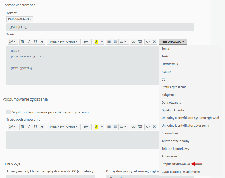
Task: Click {{LAST_MESSAGE_QUOTE}} placeholder in editor
Action: [27, 56]
